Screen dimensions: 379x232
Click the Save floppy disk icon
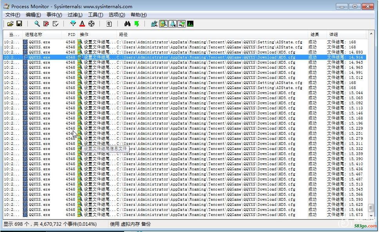tap(19, 24)
